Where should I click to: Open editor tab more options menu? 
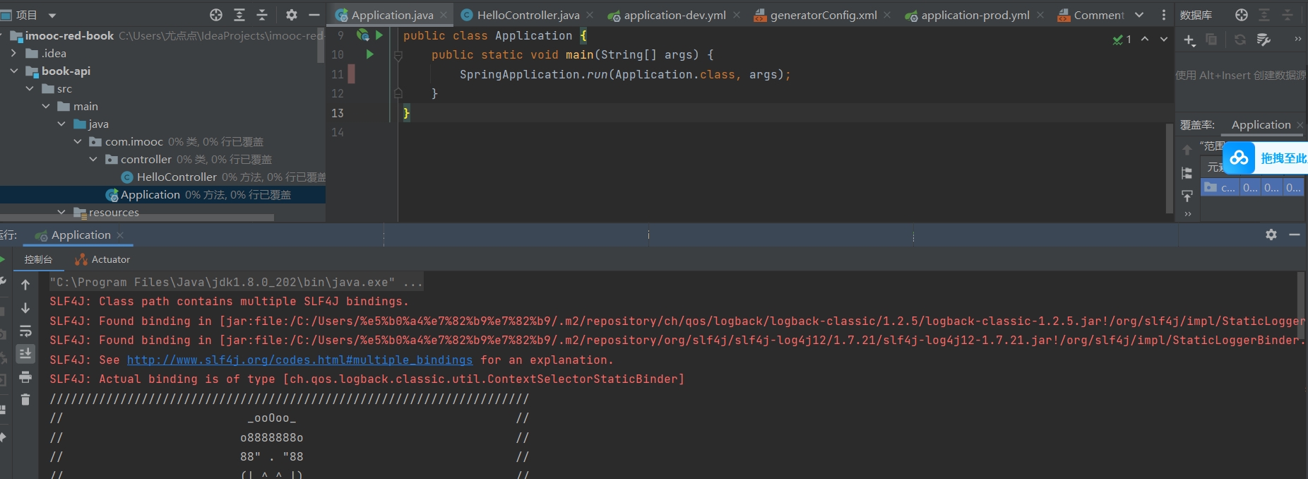pos(1164,15)
